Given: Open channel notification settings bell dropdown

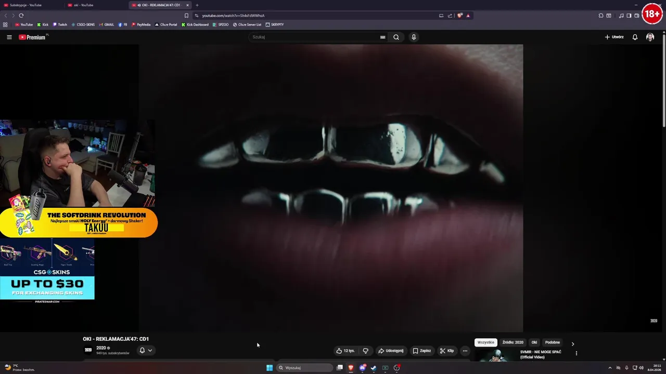Looking at the screenshot, I should [146, 350].
